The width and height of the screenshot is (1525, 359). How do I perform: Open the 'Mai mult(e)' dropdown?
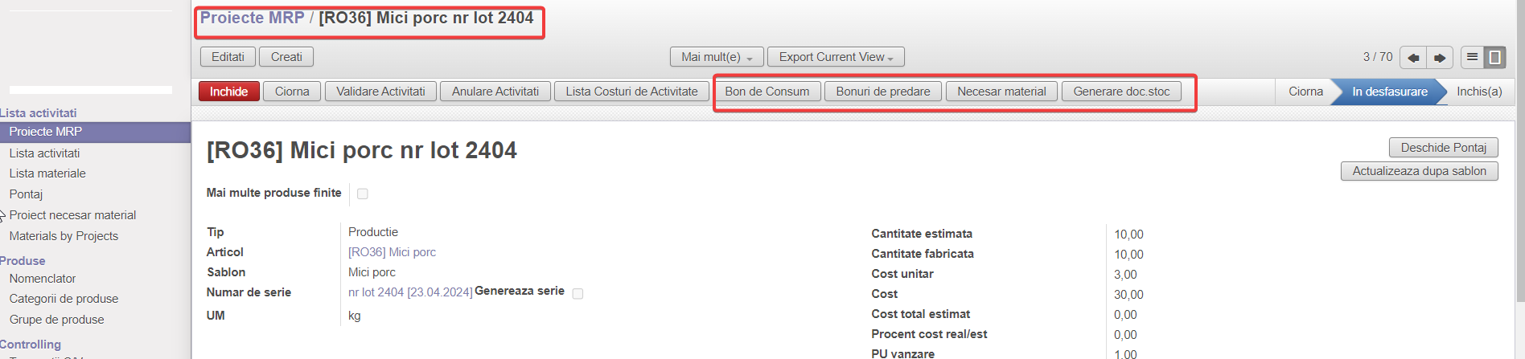(x=717, y=57)
